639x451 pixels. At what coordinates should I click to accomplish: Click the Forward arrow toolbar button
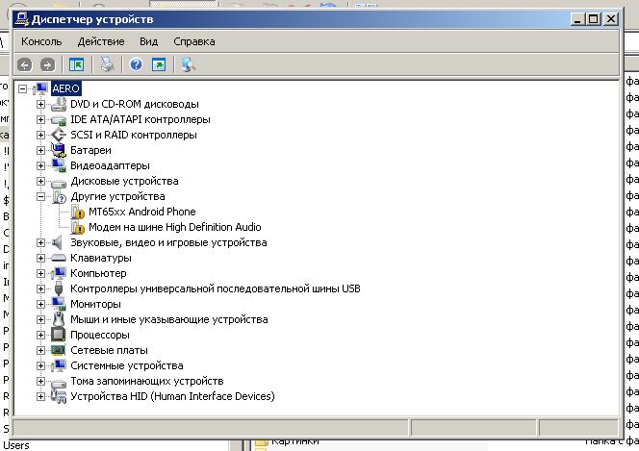coord(47,64)
